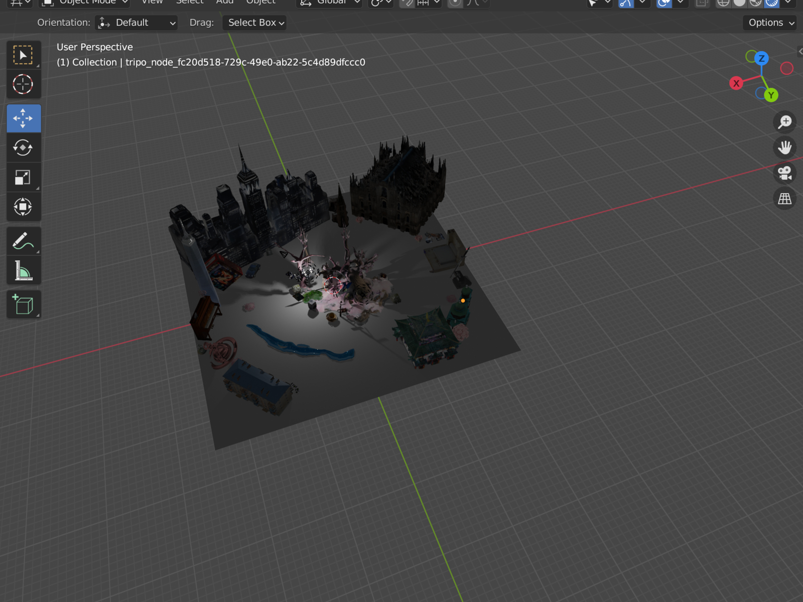Image resolution: width=803 pixels, height=602 pixels.
Task: Select the Add Cube tool
Action: pos(23,305)
